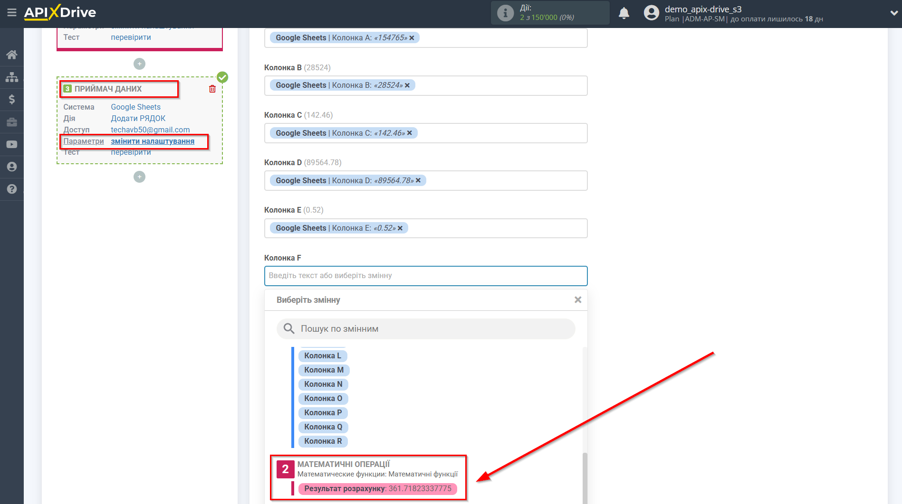The image size is (902, 504).
Task: Remove the Колонка A 154765 tag
Action: (x=412, y=38)
